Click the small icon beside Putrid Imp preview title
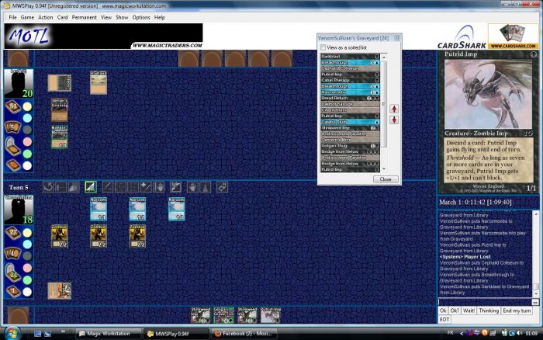543x340 pixels. coord(534,54)
